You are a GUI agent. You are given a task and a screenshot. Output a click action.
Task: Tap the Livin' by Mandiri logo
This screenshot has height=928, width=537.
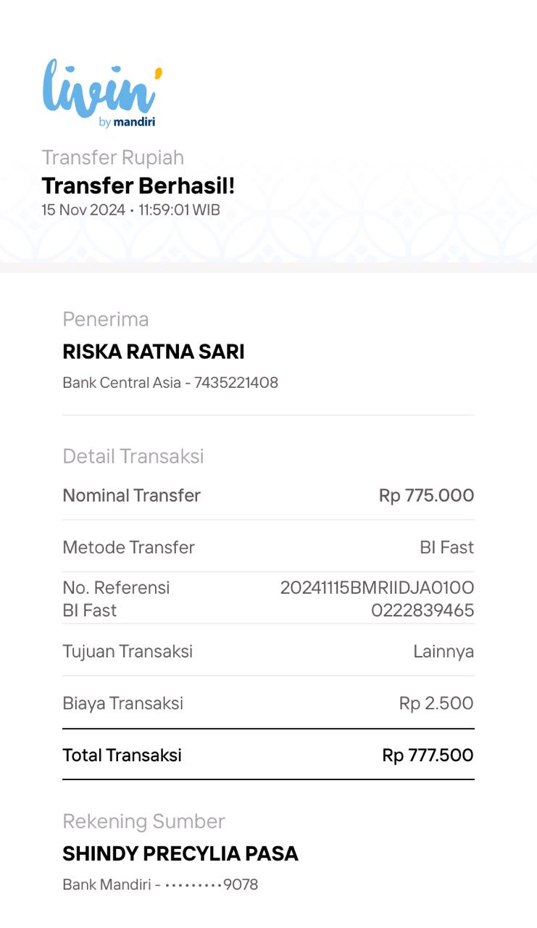(101, 93)
